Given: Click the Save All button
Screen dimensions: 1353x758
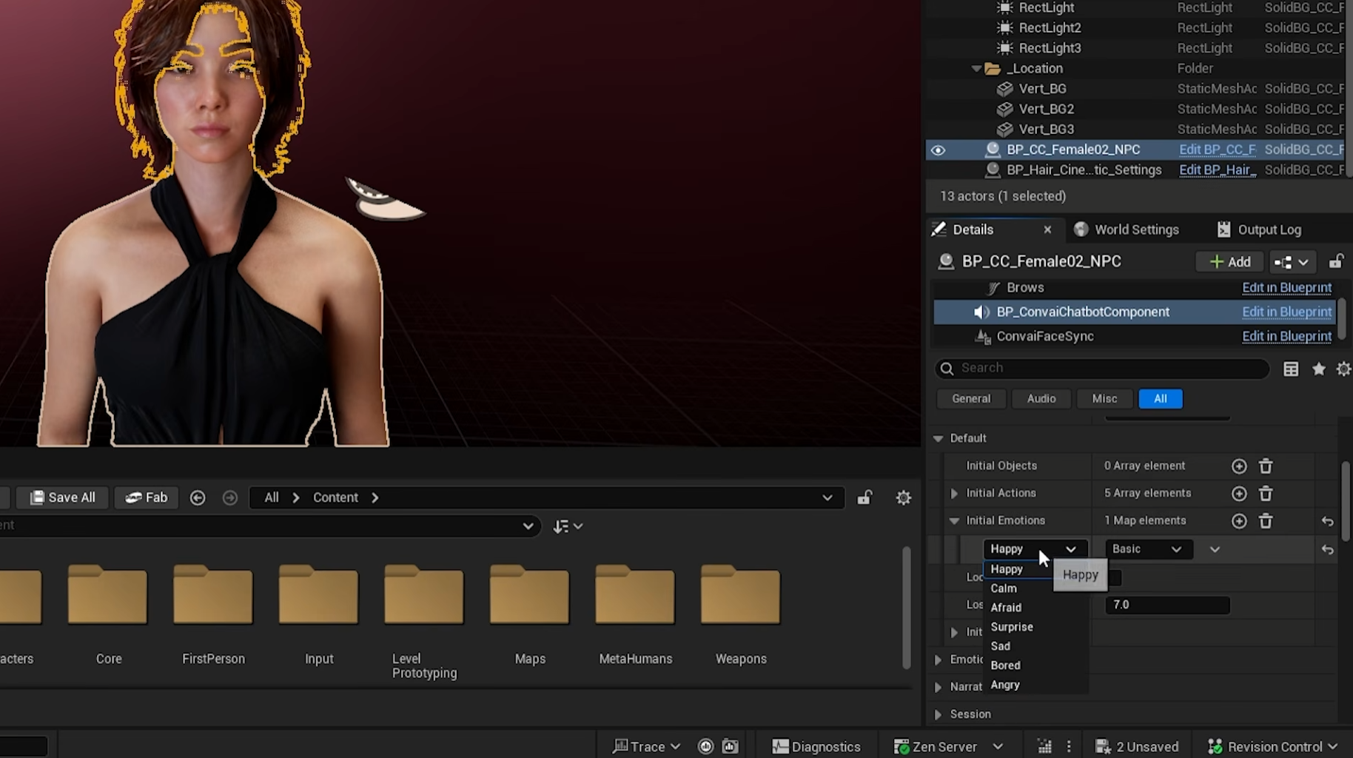Looking at the screenshot, I should (x=63, y=497).
